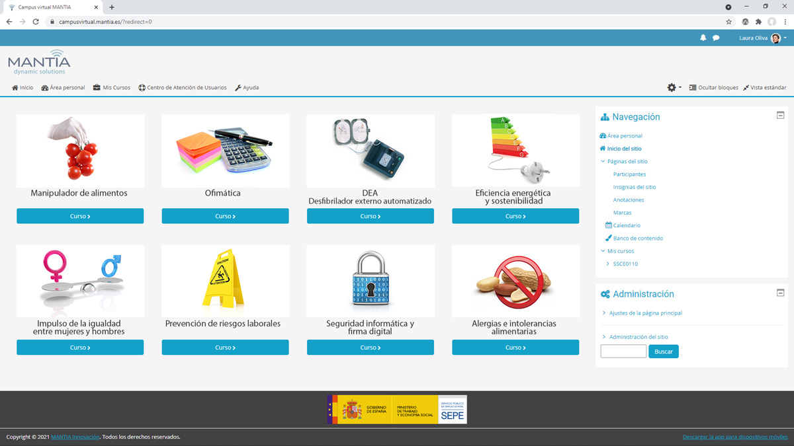This screenshot has width=794, height=446.
Task: Expand the SSCE0110 course tree item
Action: 608,264
